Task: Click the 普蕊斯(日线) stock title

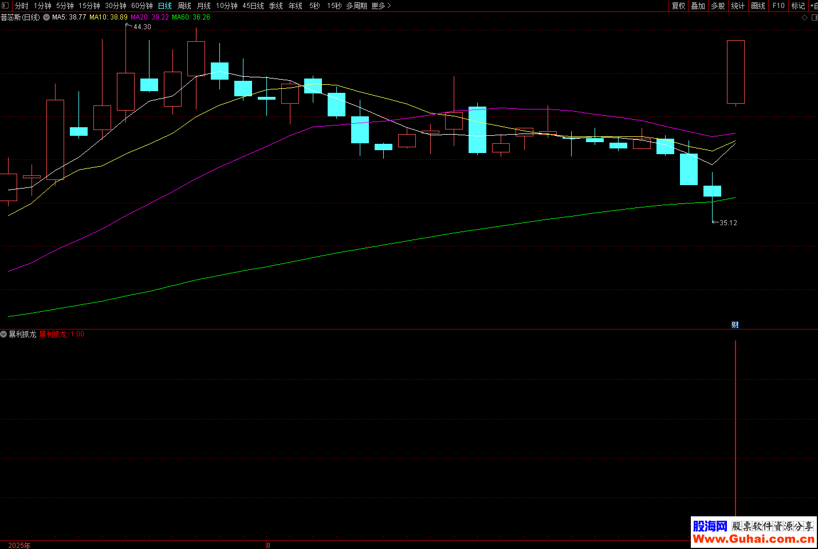Action: tap(21, 17)
